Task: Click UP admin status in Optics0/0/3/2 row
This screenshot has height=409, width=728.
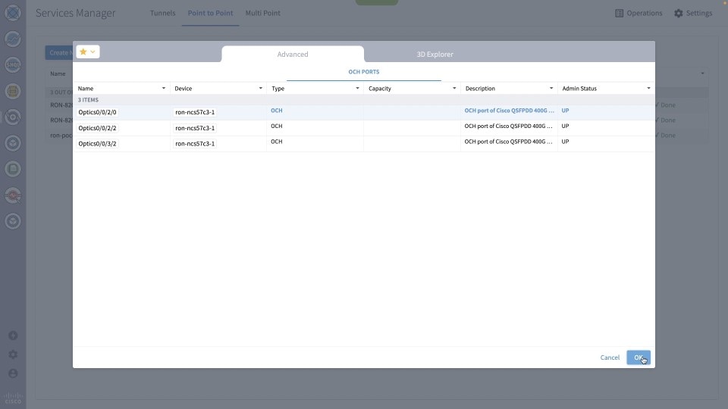Action: tap(565, 142)
